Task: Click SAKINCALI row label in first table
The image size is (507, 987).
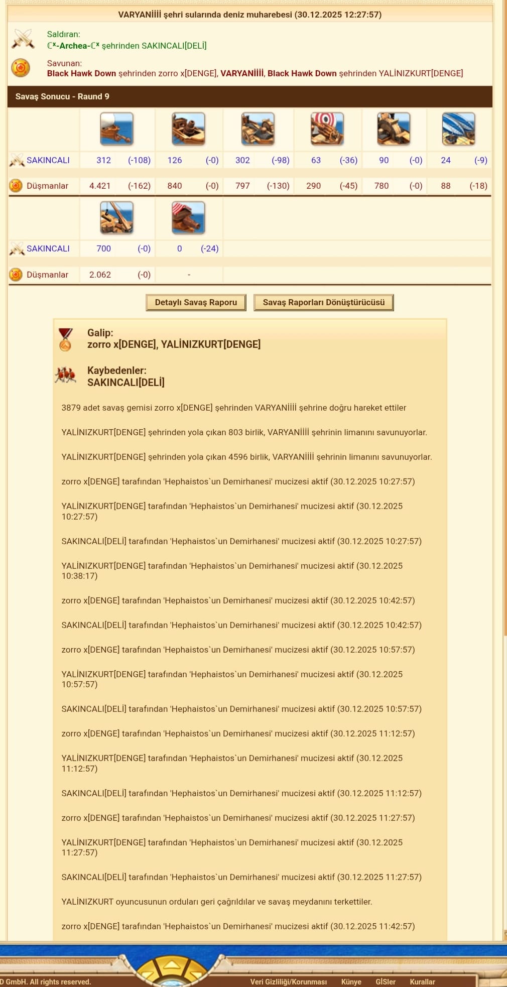Action: pyautogui.click(x=48, y=160)
